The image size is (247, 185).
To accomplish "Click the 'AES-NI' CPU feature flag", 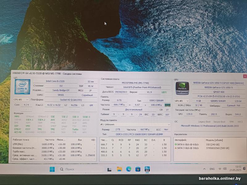I will (x=18, y=132).
